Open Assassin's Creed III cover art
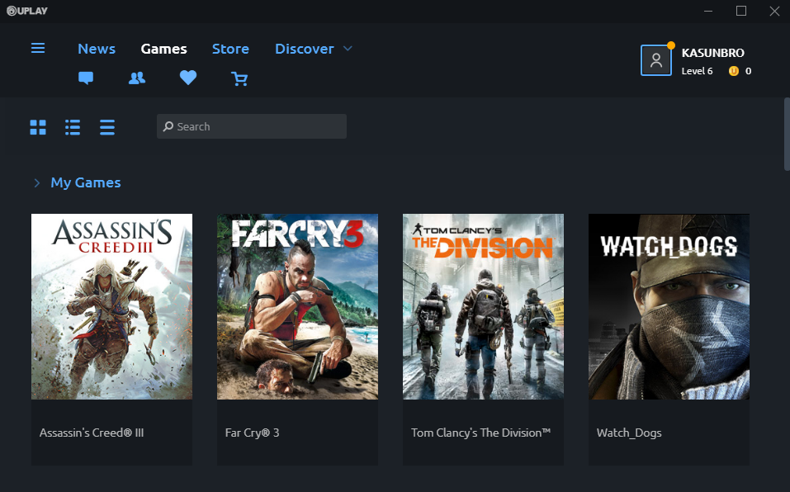The width and height of the screenshot is (790, 492). click(x=111, y=307)
